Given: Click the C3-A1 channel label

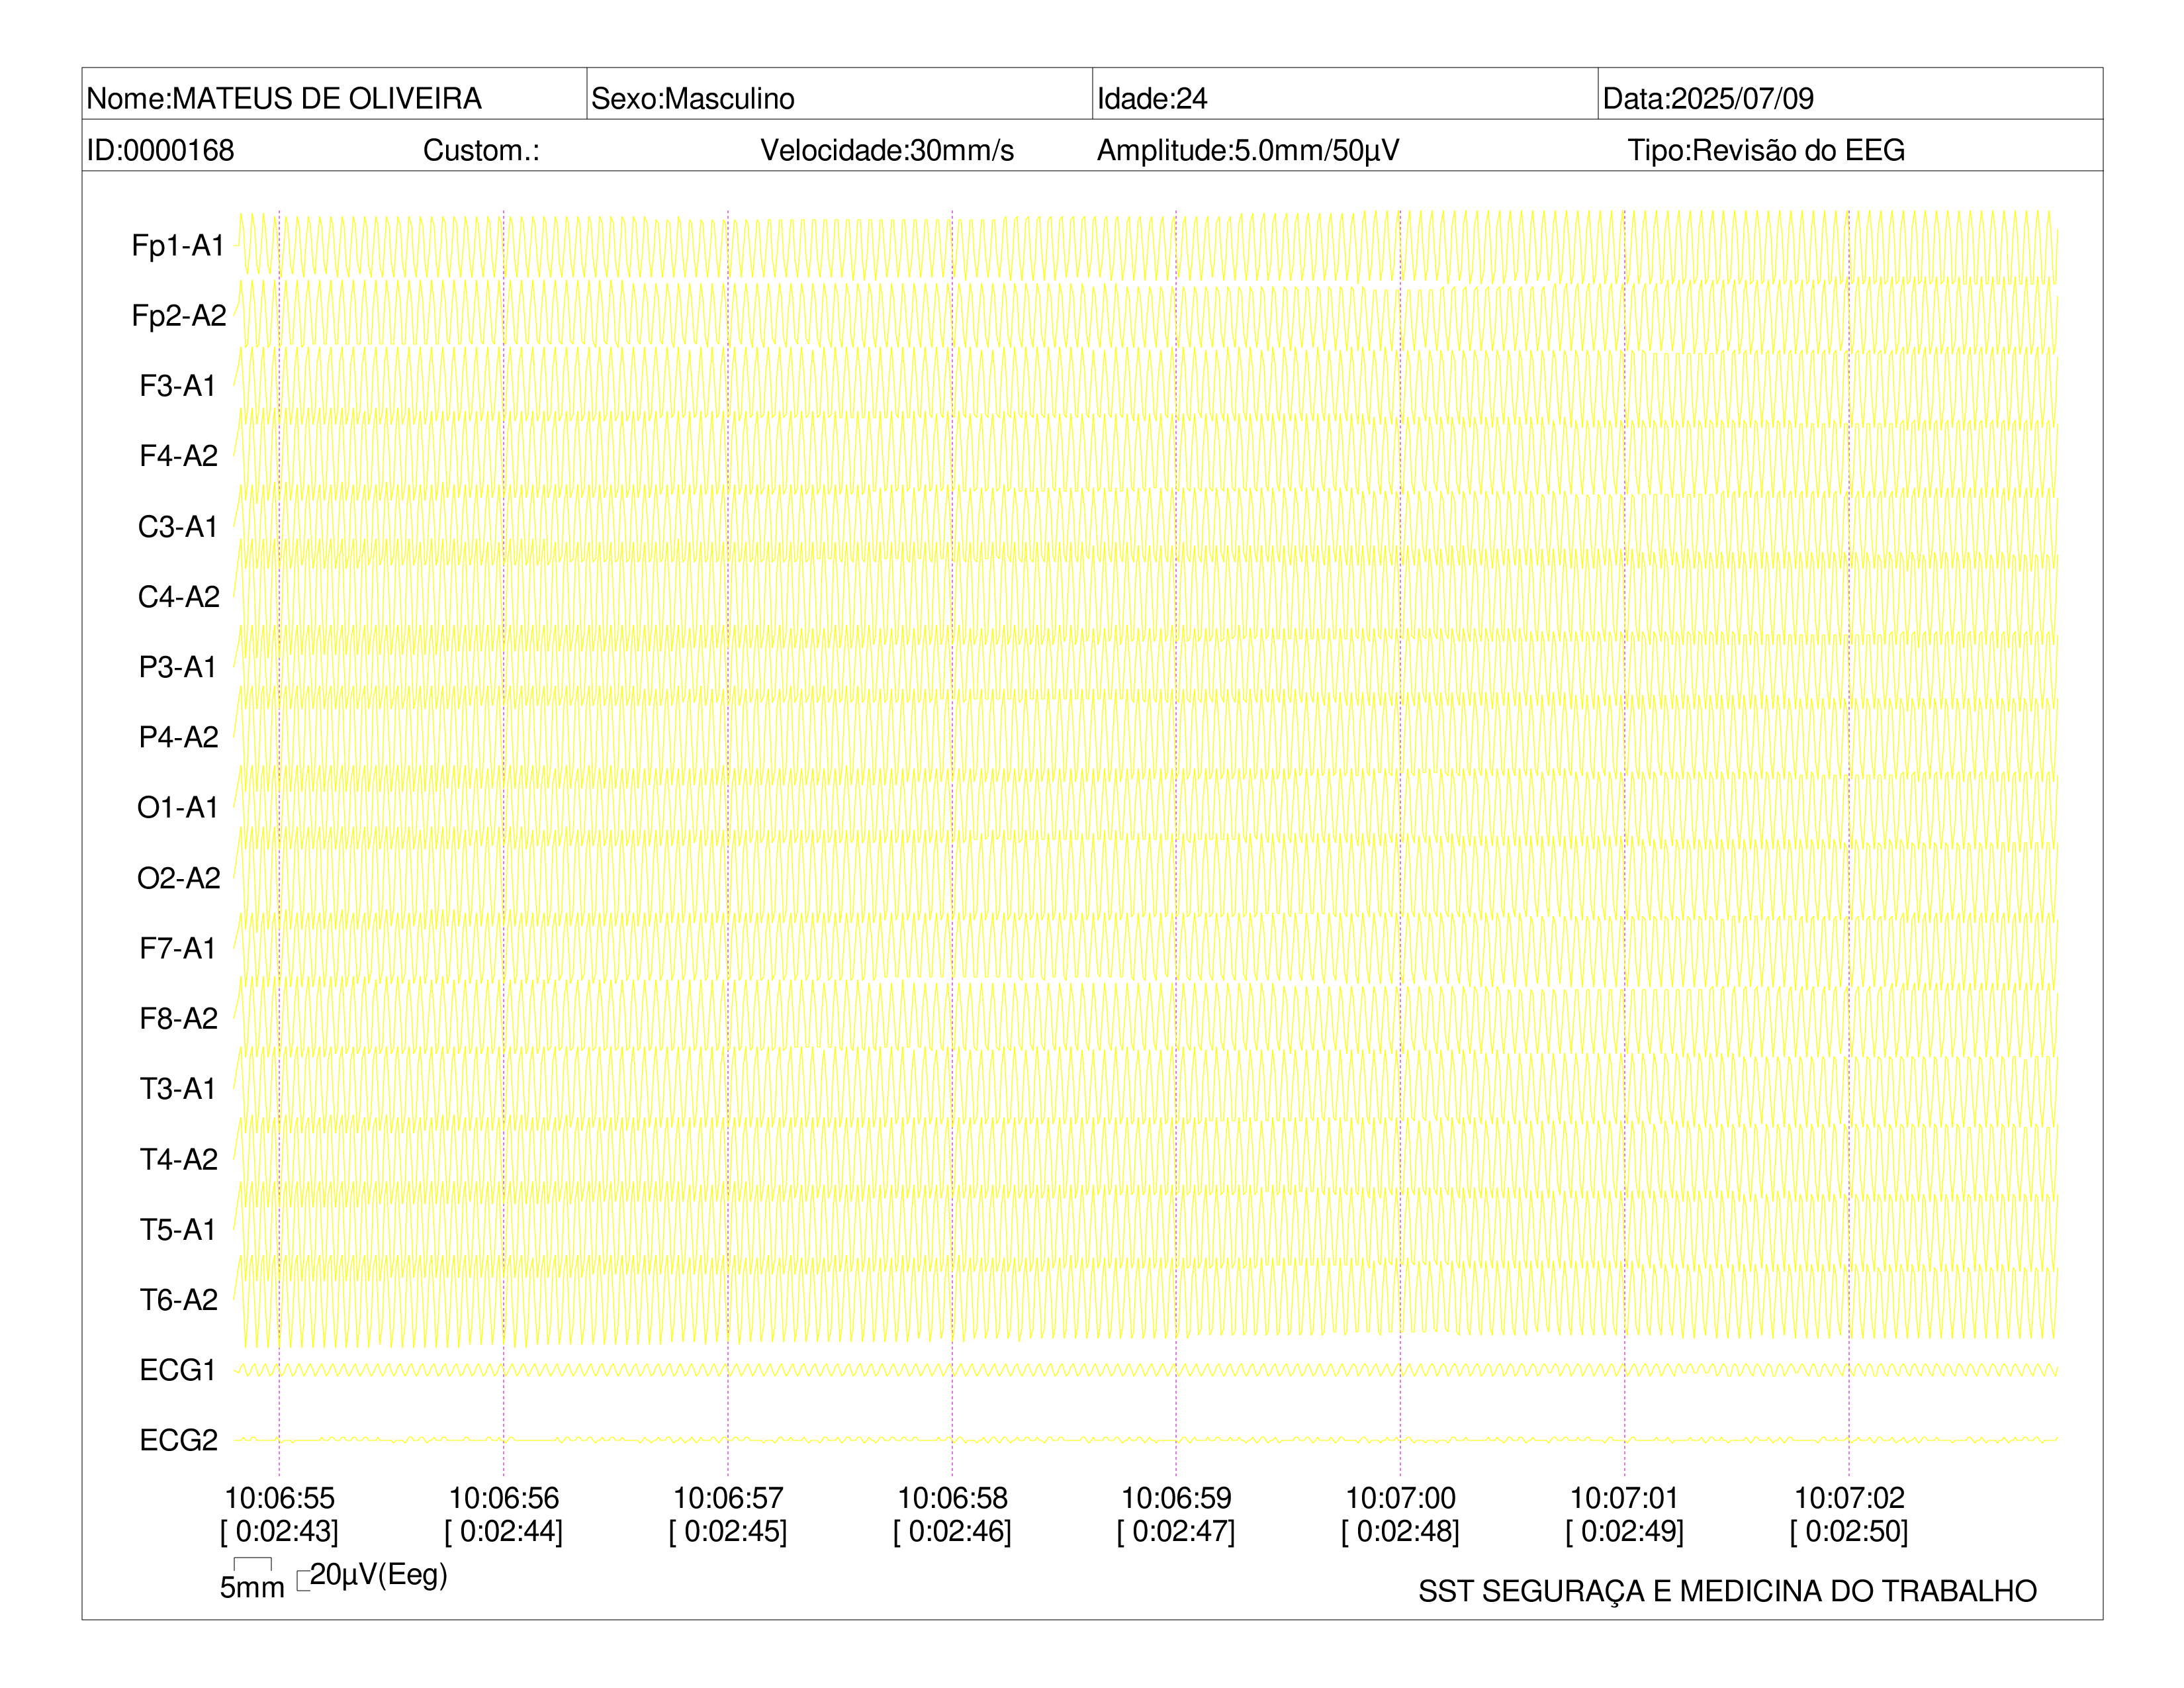Looking at the screenshot, I should pos(178,526).
